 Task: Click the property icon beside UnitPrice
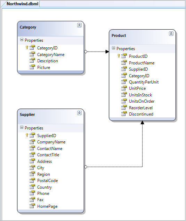tap(124, 88)
